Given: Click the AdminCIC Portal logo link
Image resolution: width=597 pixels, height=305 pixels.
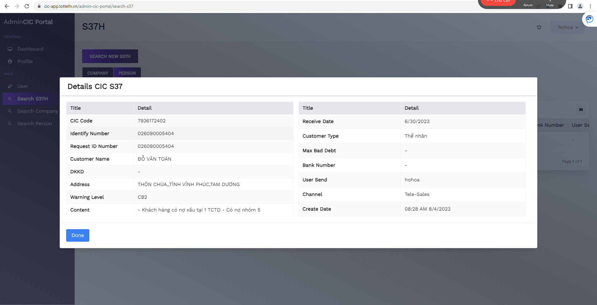Looking at the screenshot, I should 28,22.
